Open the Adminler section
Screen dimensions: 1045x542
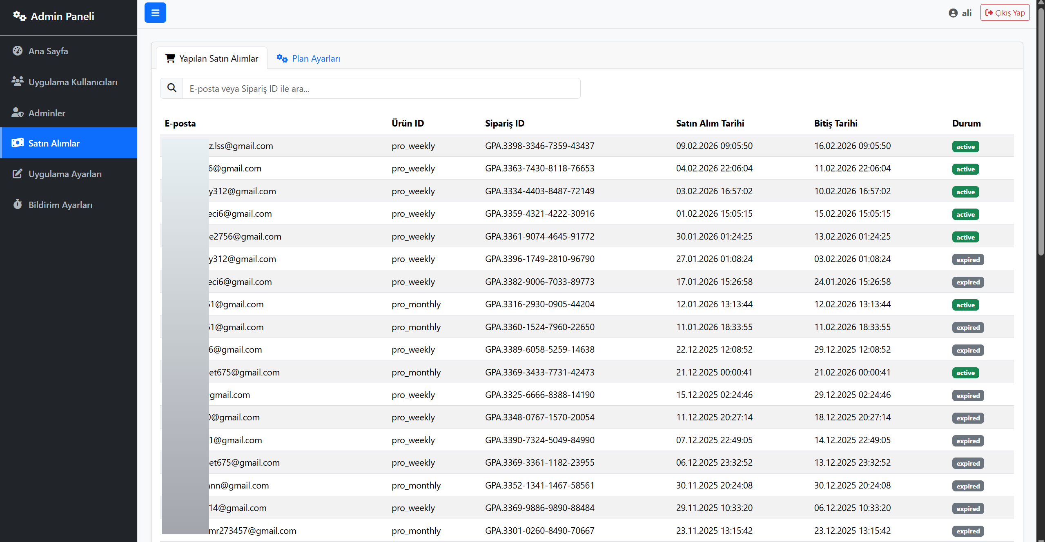pos(69,113)
